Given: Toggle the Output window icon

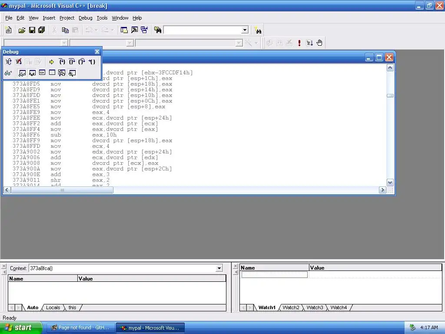Looking at the screenshot, I should [x=134, y=30].
